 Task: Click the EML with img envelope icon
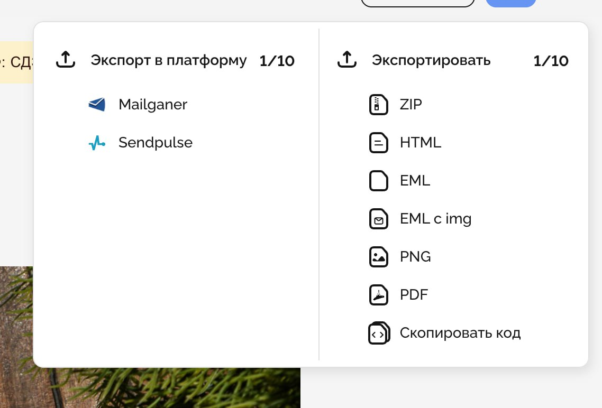coord(378,219)
